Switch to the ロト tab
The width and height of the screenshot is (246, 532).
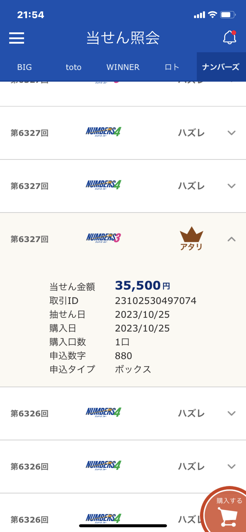tap(172, 67)
